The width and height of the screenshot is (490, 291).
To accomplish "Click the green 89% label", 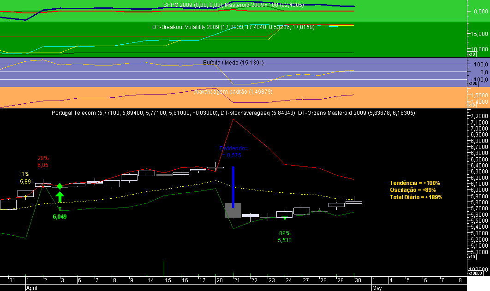I will pos(285,233).
